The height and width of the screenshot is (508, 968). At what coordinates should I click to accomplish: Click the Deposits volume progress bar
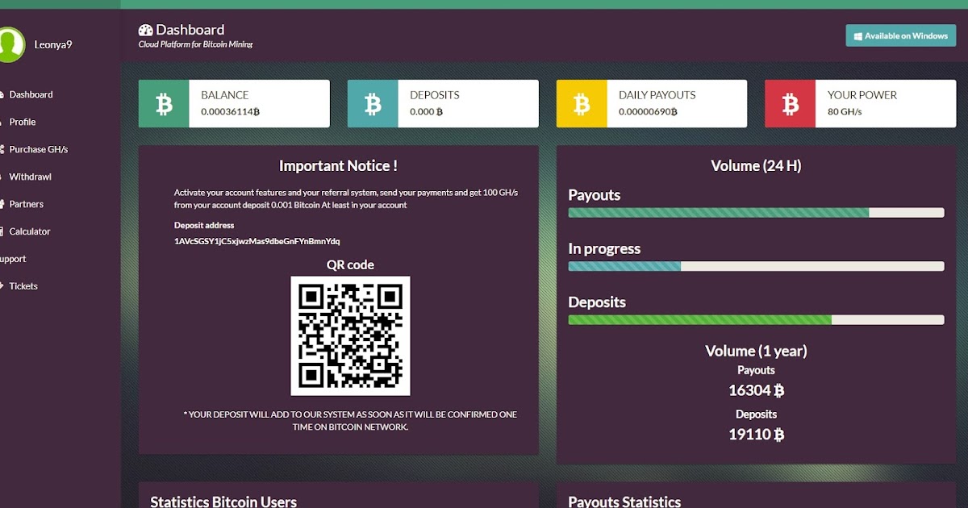(756, 320)
